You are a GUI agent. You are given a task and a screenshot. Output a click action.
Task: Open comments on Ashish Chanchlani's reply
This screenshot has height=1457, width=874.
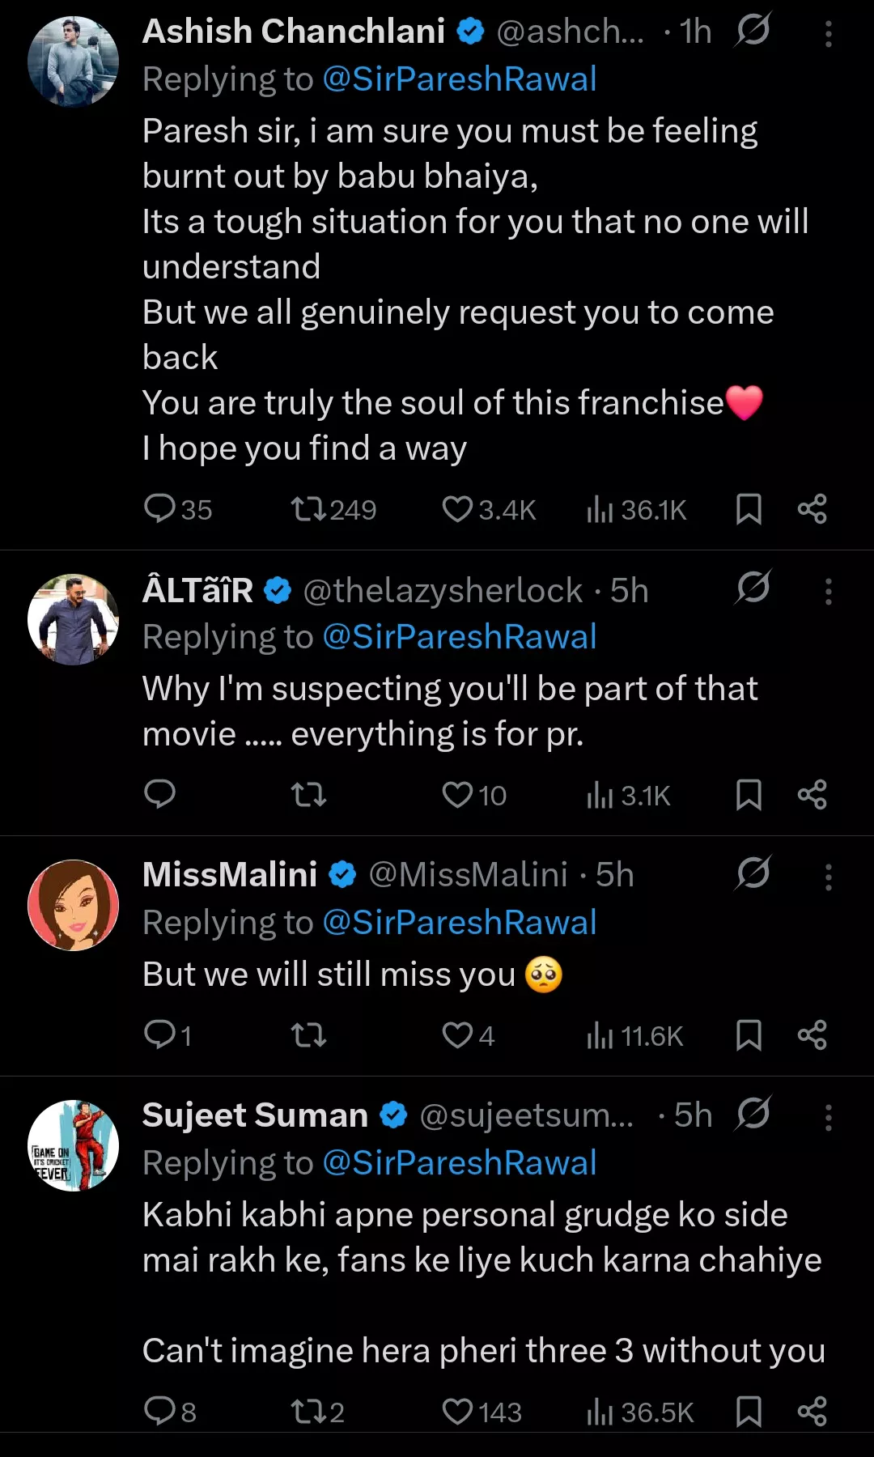[x=159, y=509]
